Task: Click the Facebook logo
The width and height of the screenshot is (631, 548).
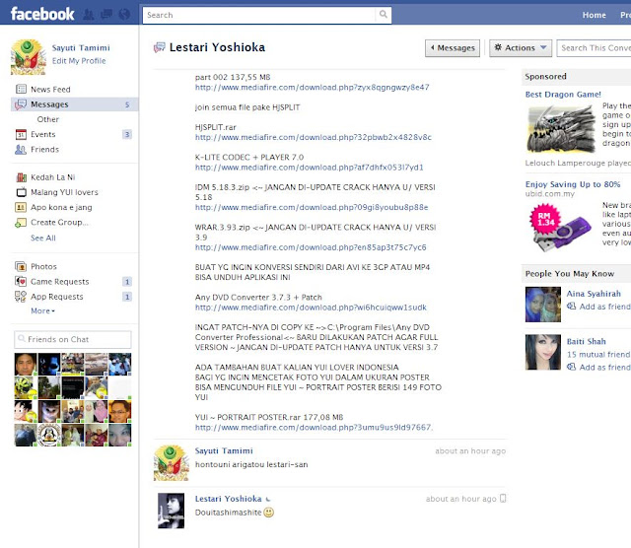Action: 42,14
